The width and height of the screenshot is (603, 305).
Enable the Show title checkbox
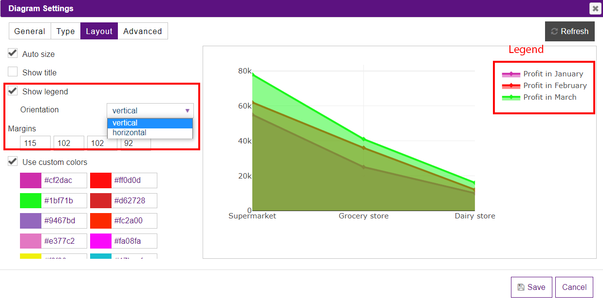click(12, 72)
